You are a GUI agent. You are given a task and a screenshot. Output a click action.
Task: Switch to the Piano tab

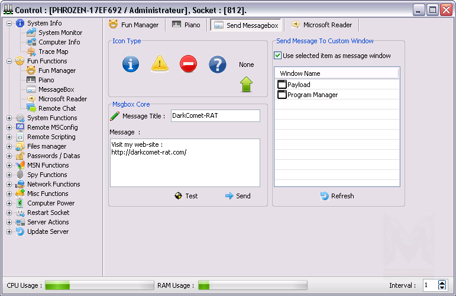186,25
